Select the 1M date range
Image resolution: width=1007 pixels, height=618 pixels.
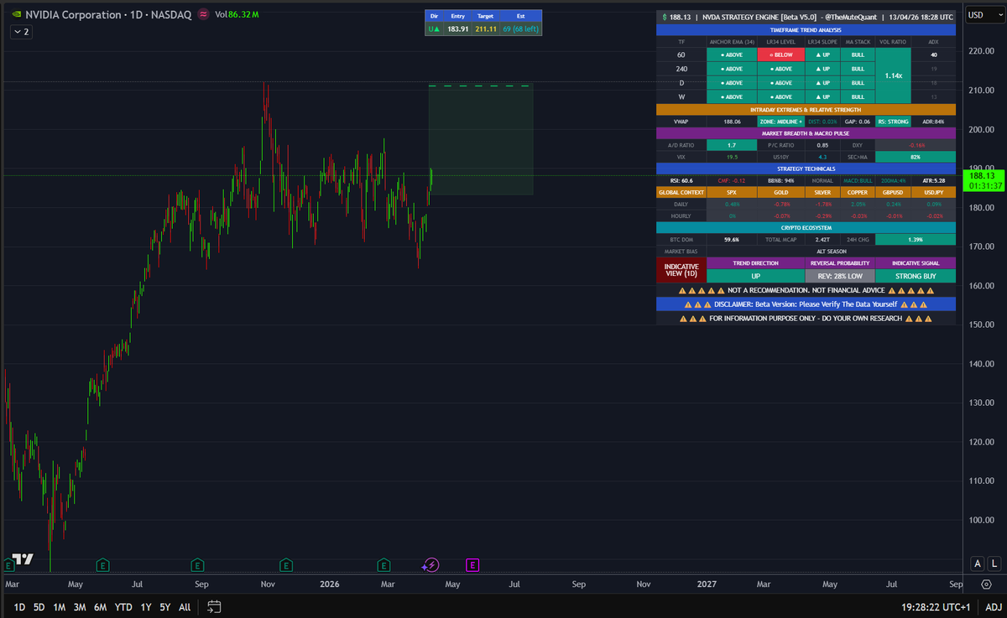point(60,606)
